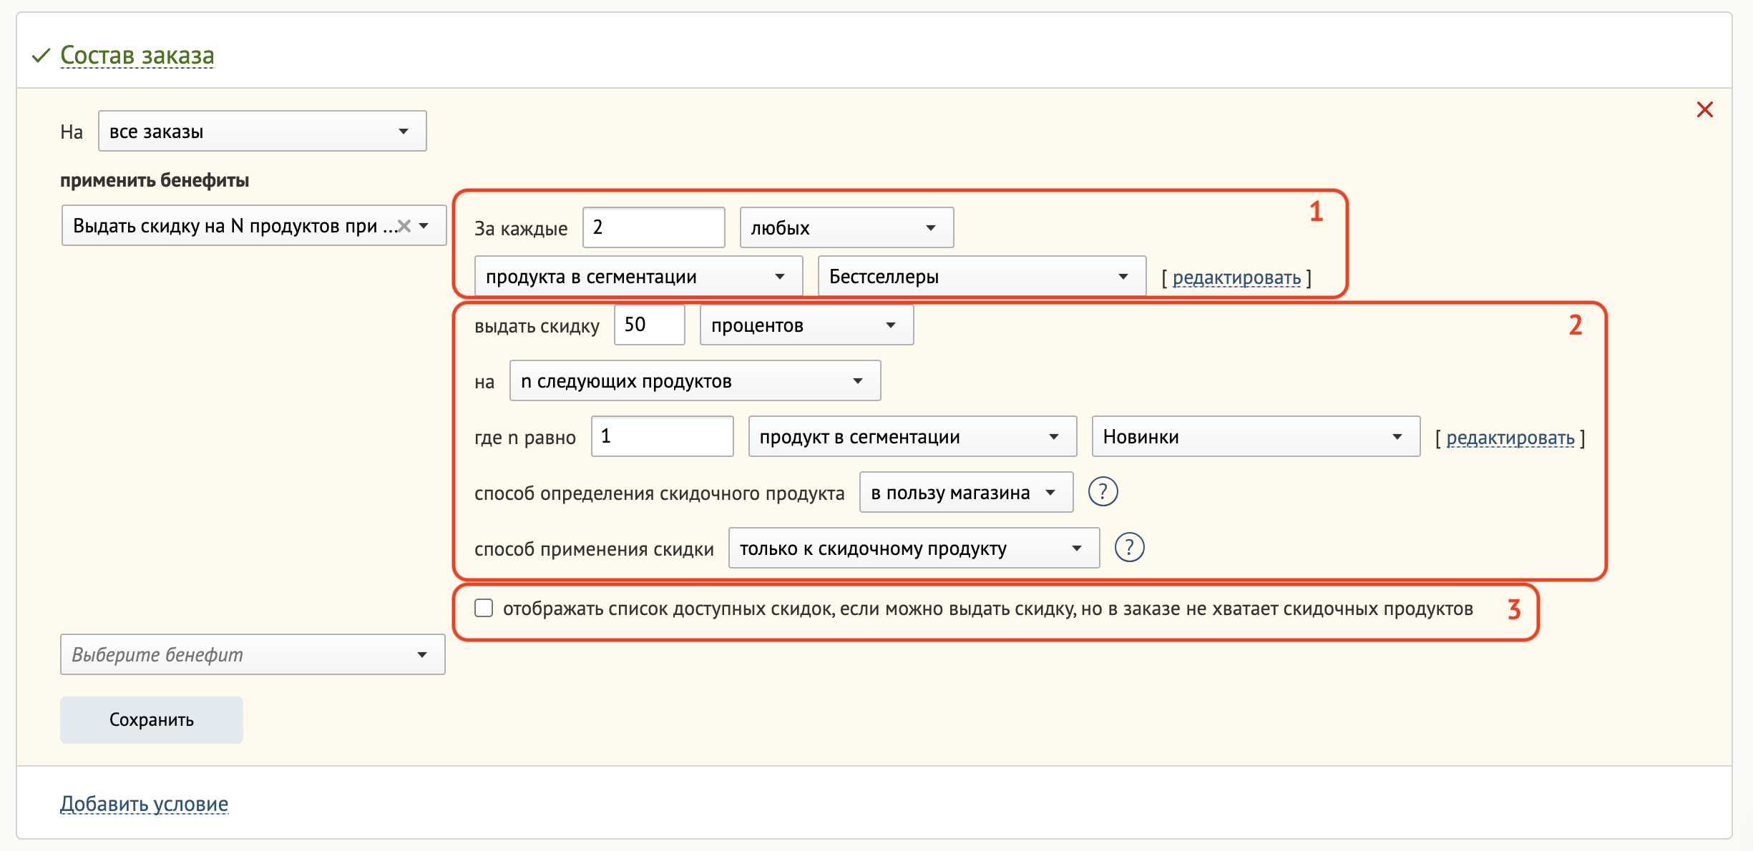The height and width of the screenshot is (851, 1753).
Task: Open the 'Выдать скидку на N продуктов' benefit dropdown
Action: pos(254,226)
